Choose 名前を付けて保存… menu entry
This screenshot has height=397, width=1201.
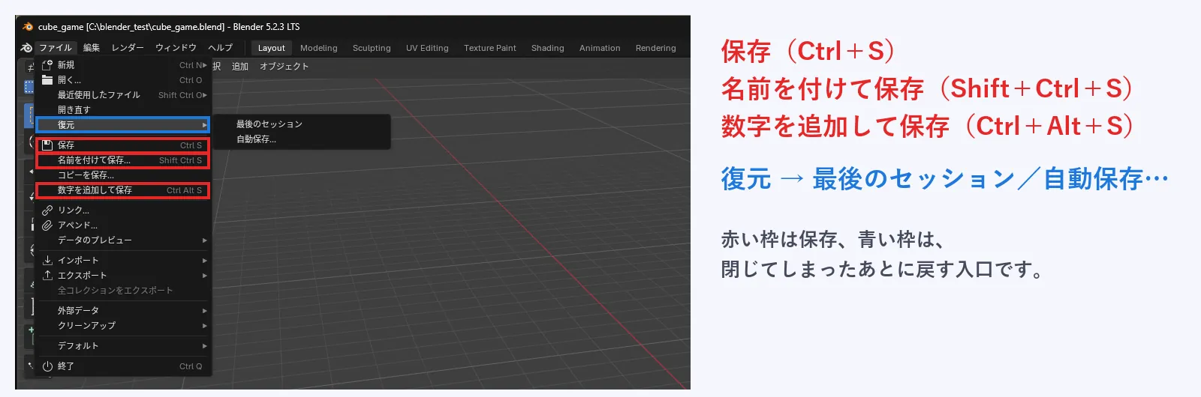(x=124, y=160)
